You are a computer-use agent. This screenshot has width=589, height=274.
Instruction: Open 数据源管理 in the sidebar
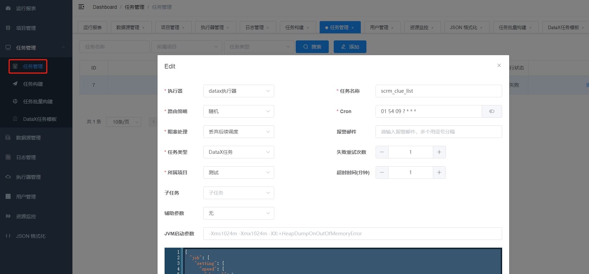[36, 138]
